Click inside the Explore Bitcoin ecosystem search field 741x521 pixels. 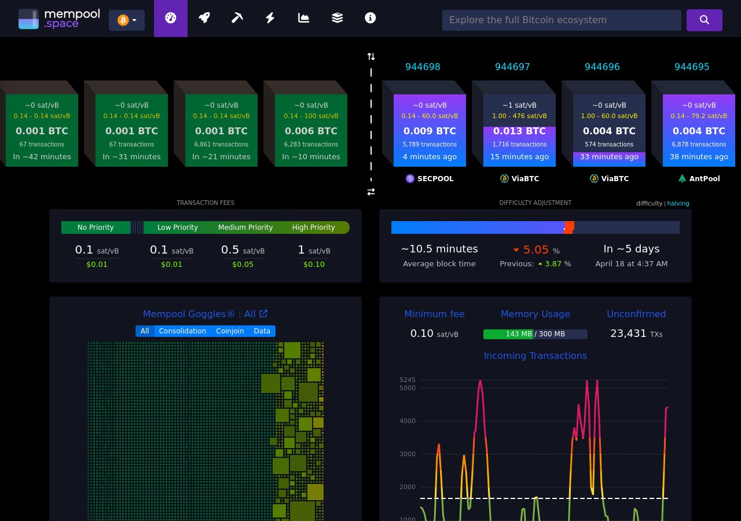point(562,20)
